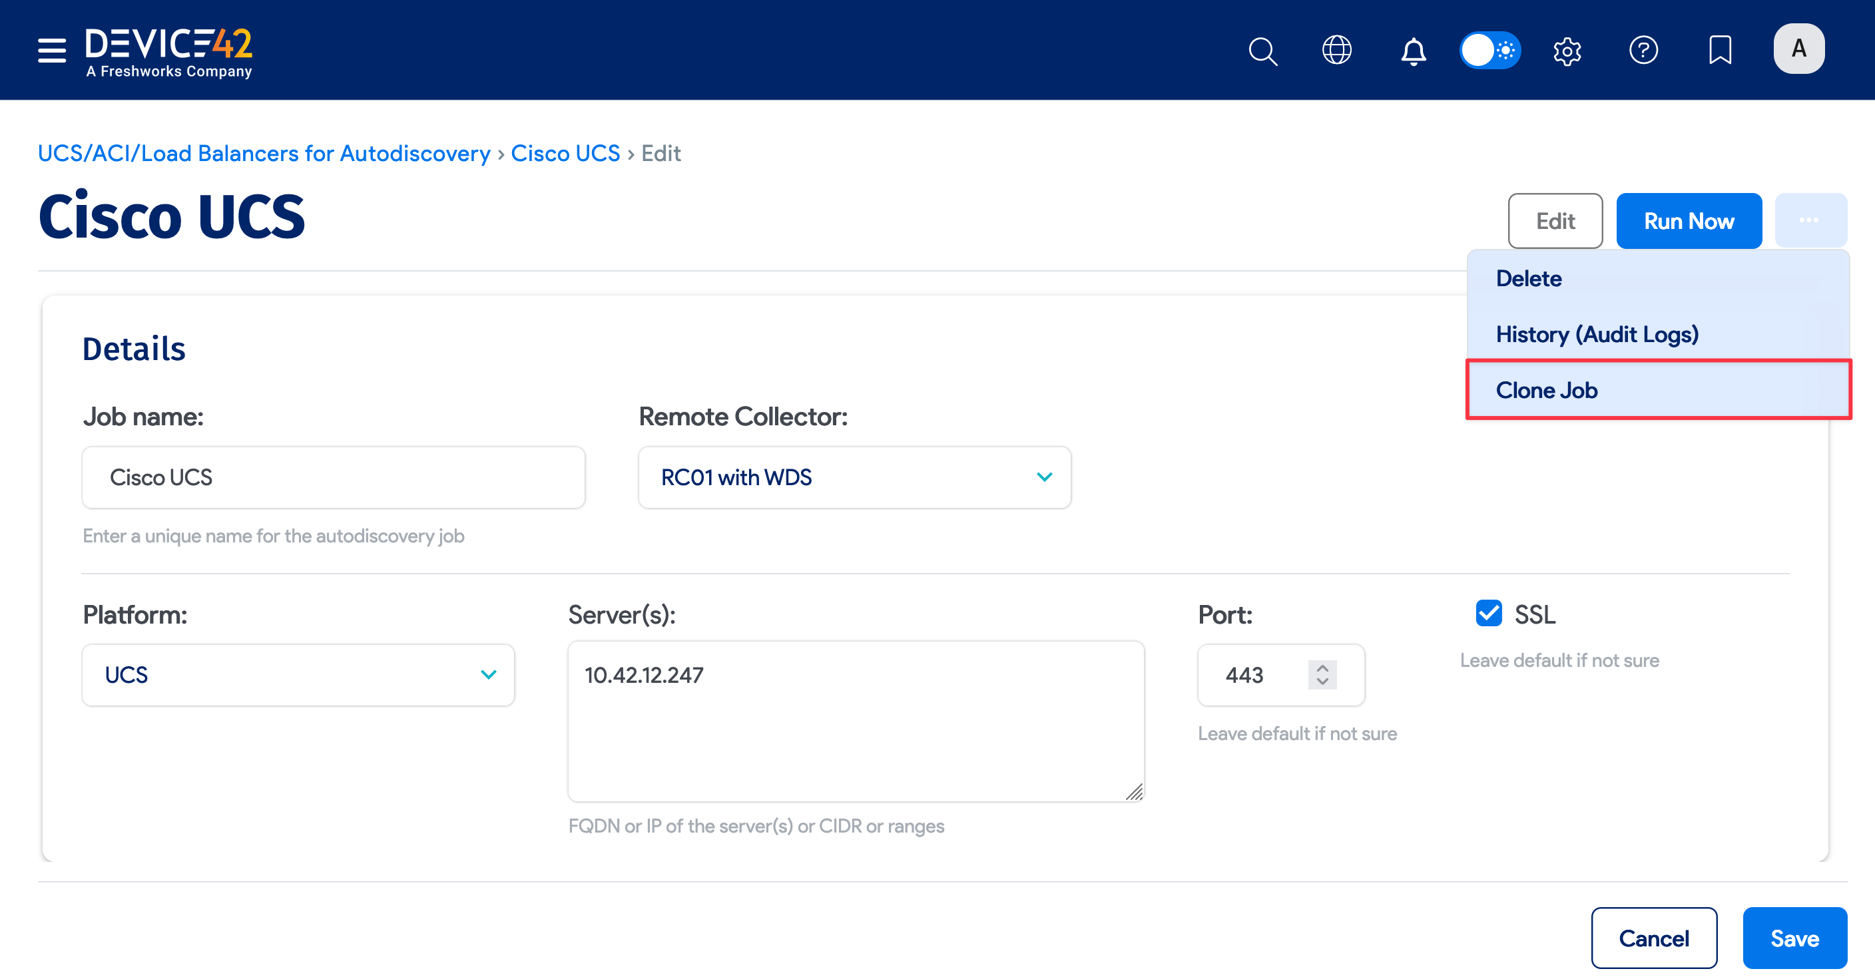The image size is (1875, 977).
Task: Click the three-dots more actions button
Action: (1810, 220)
